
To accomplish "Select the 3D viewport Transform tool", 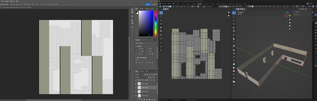I will click(x=234, y=31).
